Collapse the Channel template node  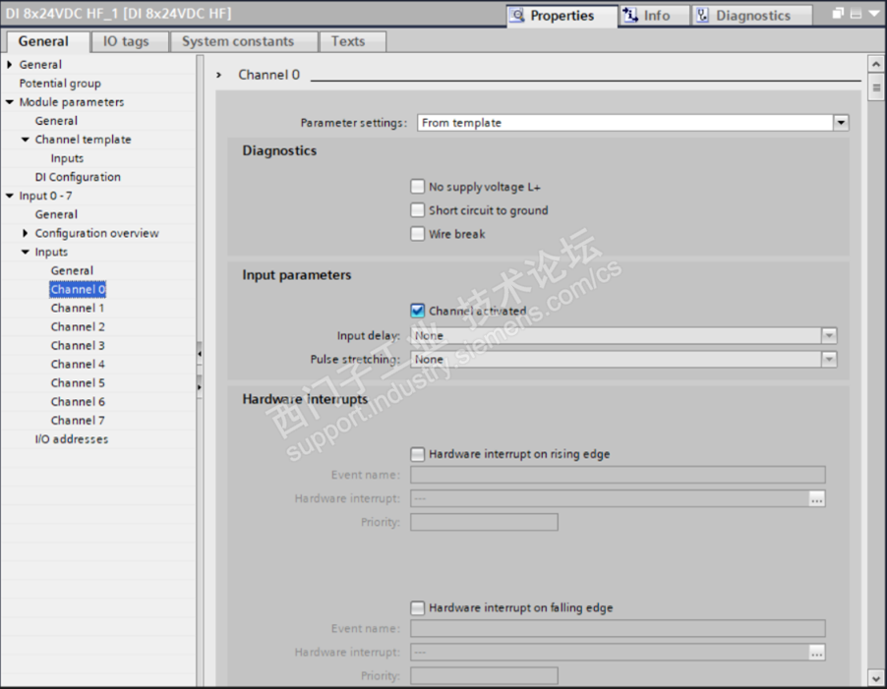(x=26, y=140)
